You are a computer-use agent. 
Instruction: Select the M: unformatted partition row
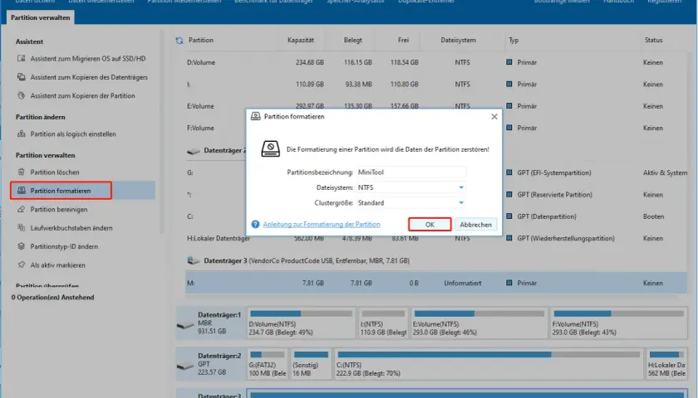pos(436,283)
